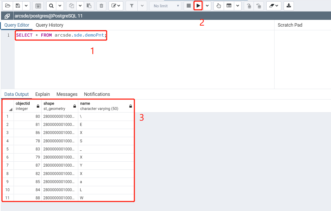The image size is (331, 211).
Task: Click the objectid cell with value 83
Action: point(27,149)
